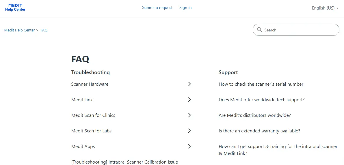Viewport: 344px width, 165px height.
Task: Open the Scanner Hardware category label
Action: coord(90,84)
